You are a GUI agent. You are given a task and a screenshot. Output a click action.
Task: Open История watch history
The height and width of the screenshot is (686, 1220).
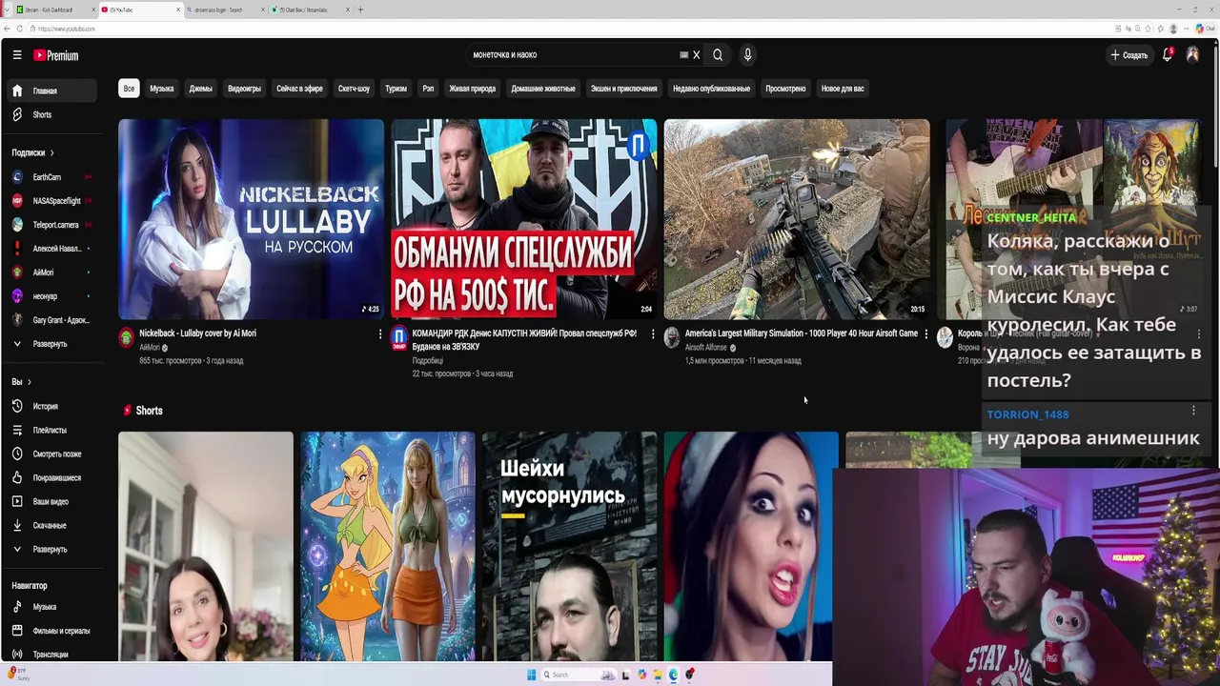click(53, 407)
